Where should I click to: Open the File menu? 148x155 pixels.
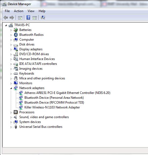[7, 11]
